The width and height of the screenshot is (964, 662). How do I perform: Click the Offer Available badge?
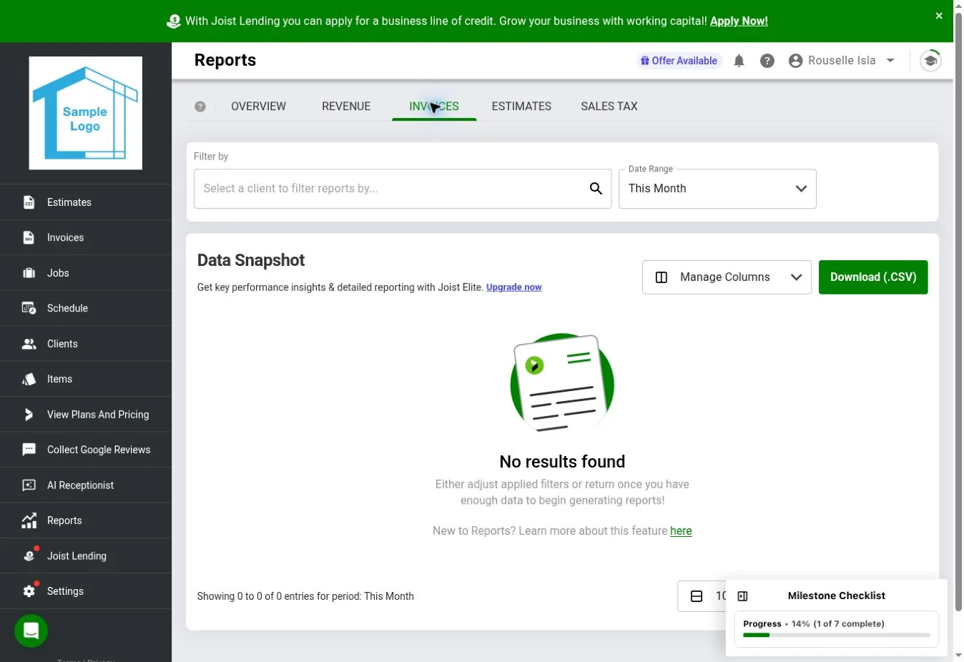679,61
